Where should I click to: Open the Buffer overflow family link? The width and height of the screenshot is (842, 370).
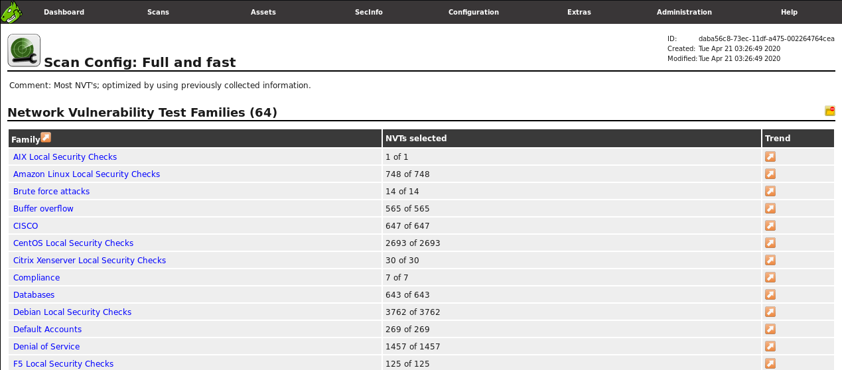coord(43,209)
